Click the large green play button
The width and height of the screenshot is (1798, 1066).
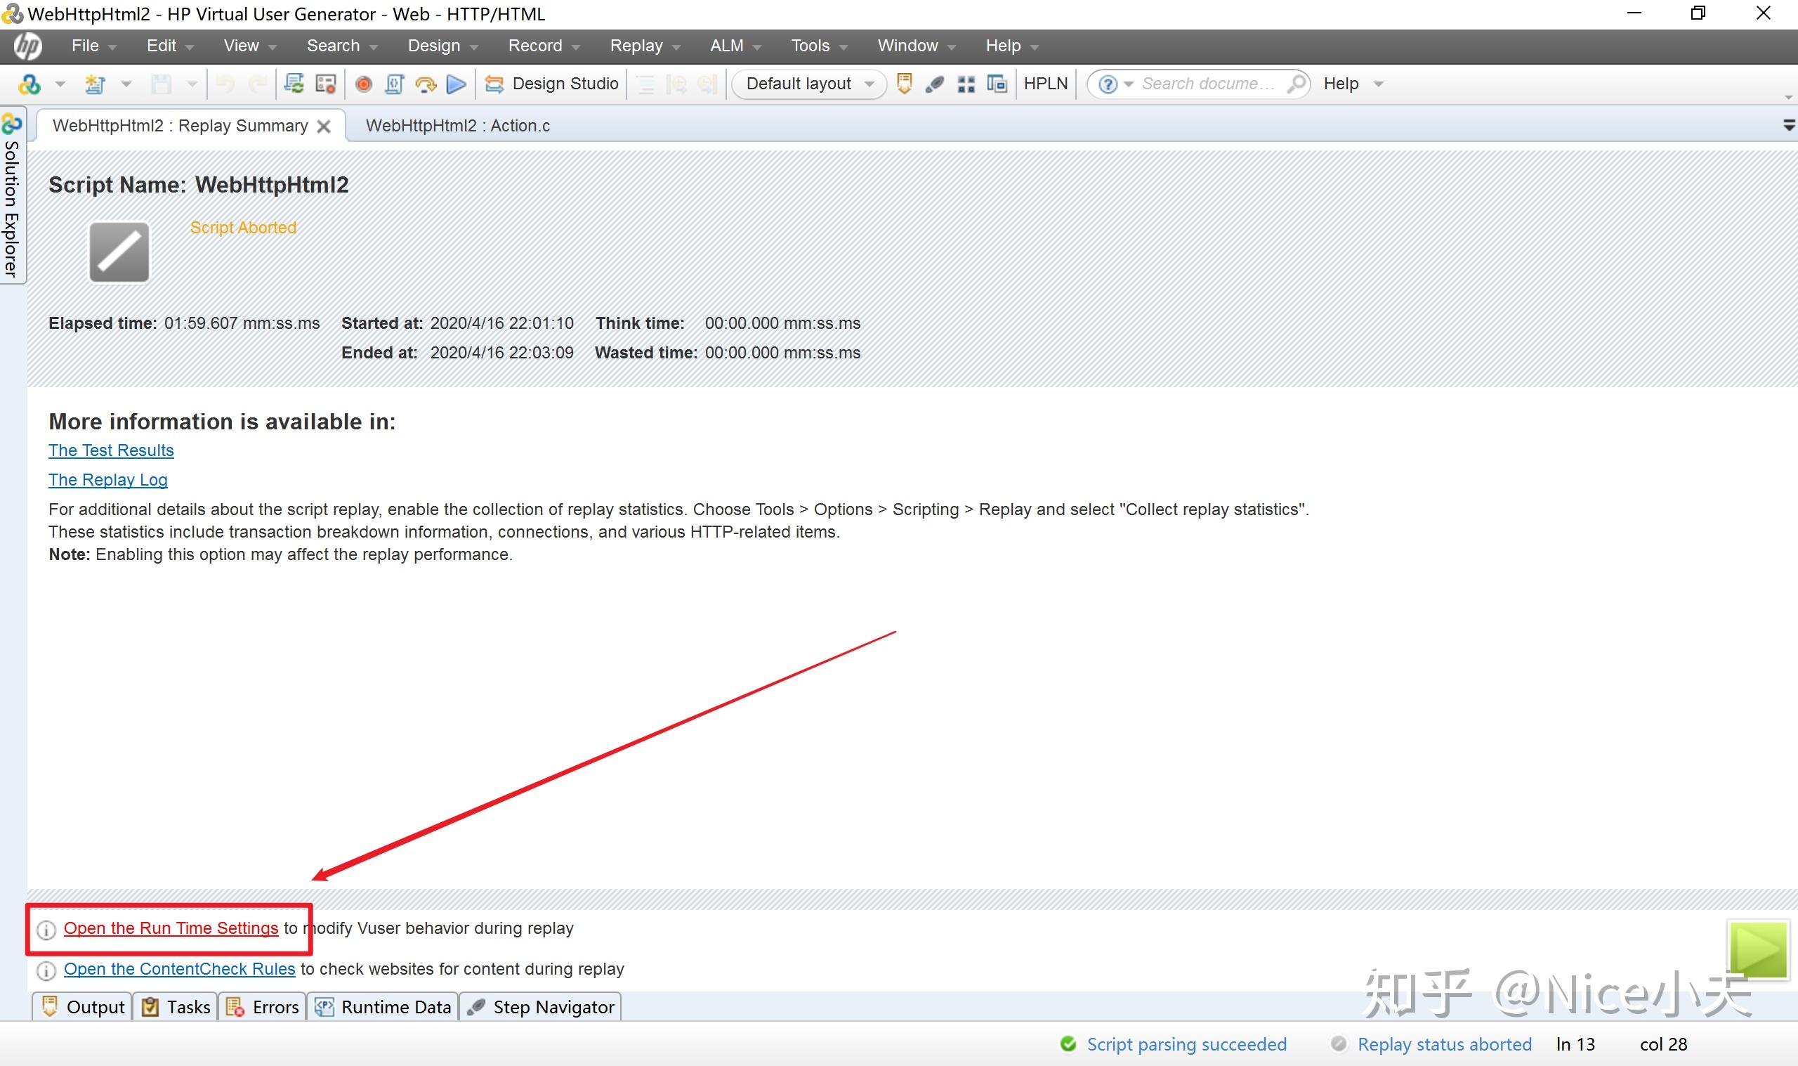click(1757, 949)
